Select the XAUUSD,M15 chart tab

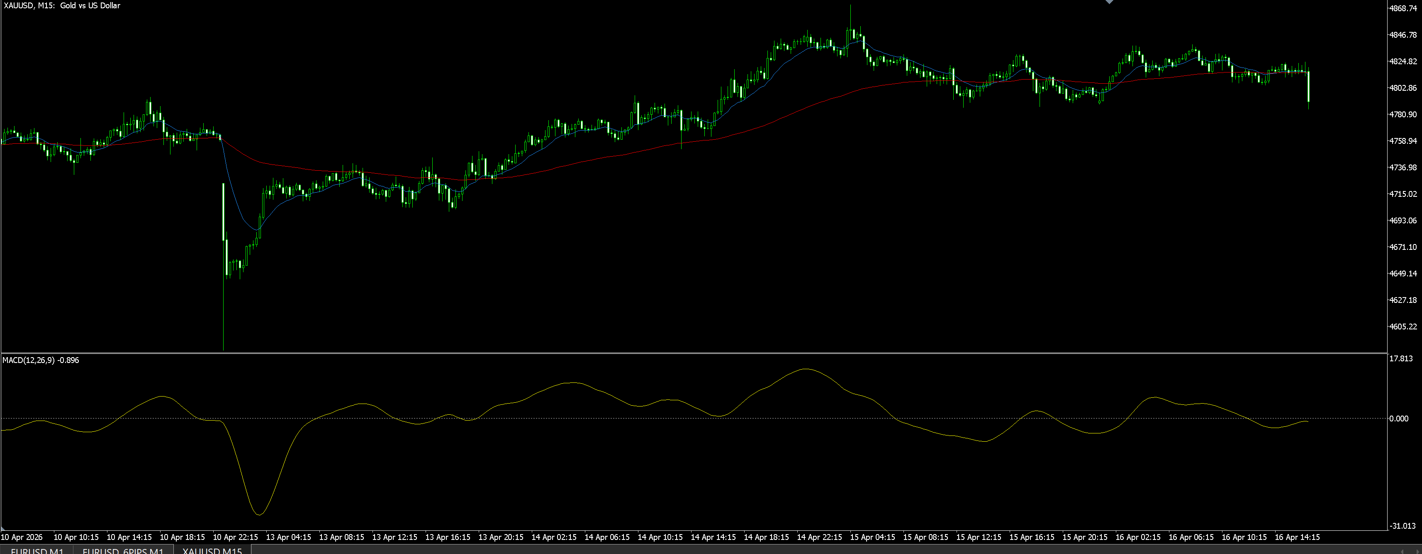point(212,551)
